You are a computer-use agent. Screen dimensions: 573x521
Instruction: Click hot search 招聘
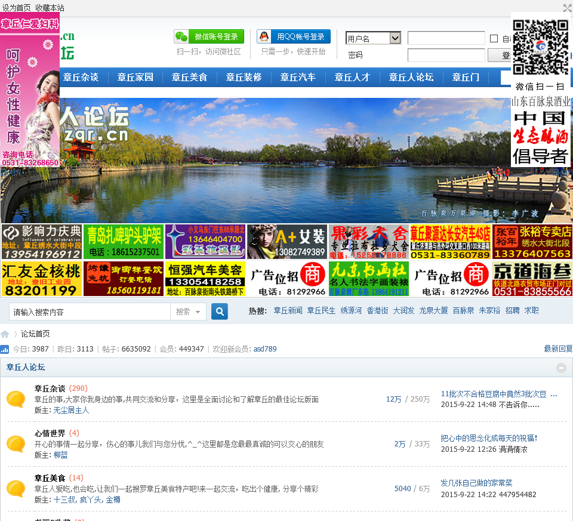pos(512,310)
